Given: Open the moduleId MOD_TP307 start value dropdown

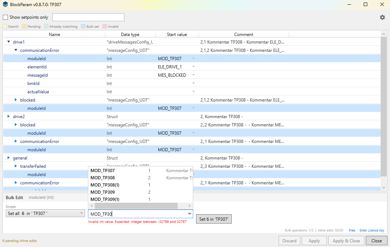Looking at the screenshot, I should tap(193, 58).
